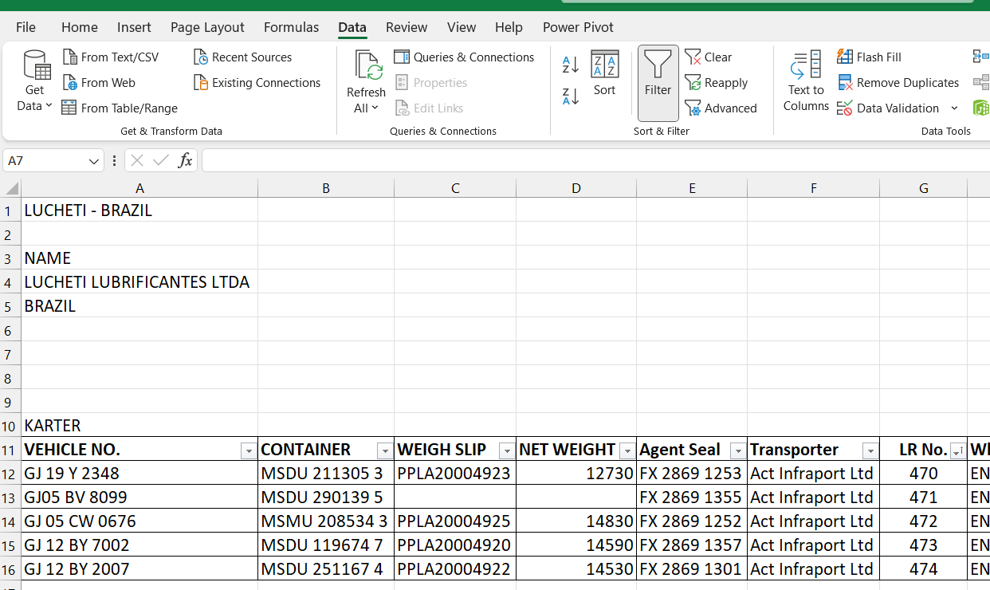This screenshot has width=990, height=590.
Task: Click the Select All corner triangle
Action: point(11,189)
